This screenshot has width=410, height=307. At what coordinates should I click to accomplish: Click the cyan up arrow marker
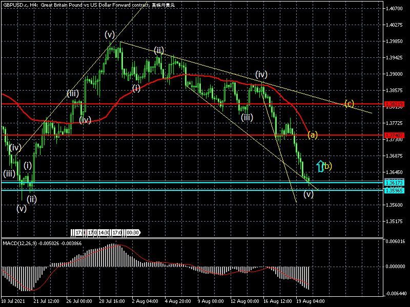click(320, 166)
